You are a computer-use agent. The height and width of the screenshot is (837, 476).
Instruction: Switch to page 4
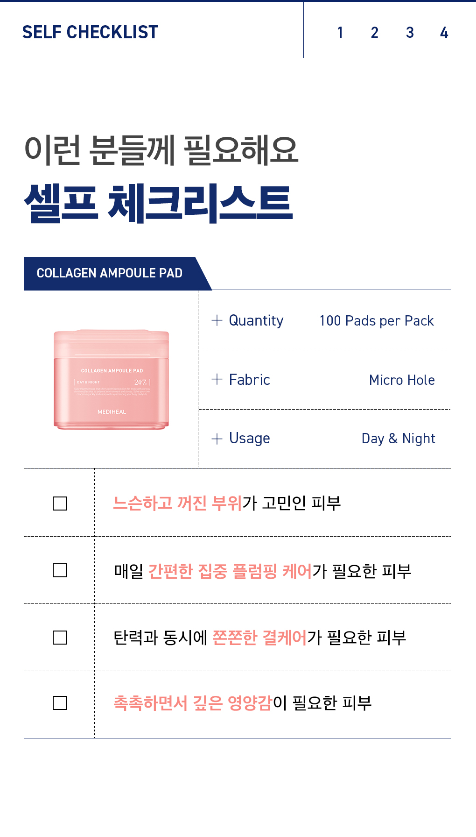444,33
